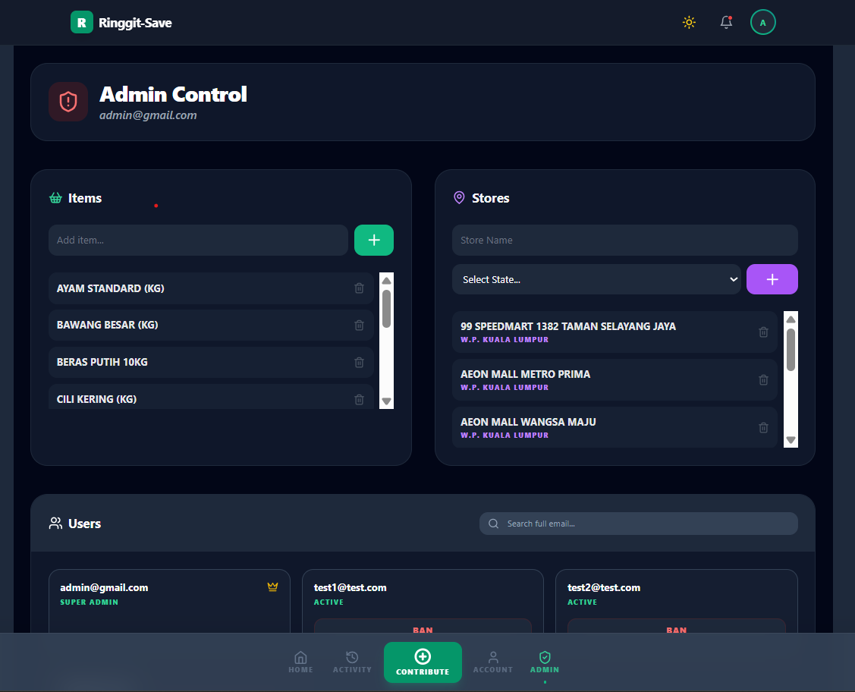Expand the Select State dropdown
The image size is (855, 692).
[x=596, y=279]
